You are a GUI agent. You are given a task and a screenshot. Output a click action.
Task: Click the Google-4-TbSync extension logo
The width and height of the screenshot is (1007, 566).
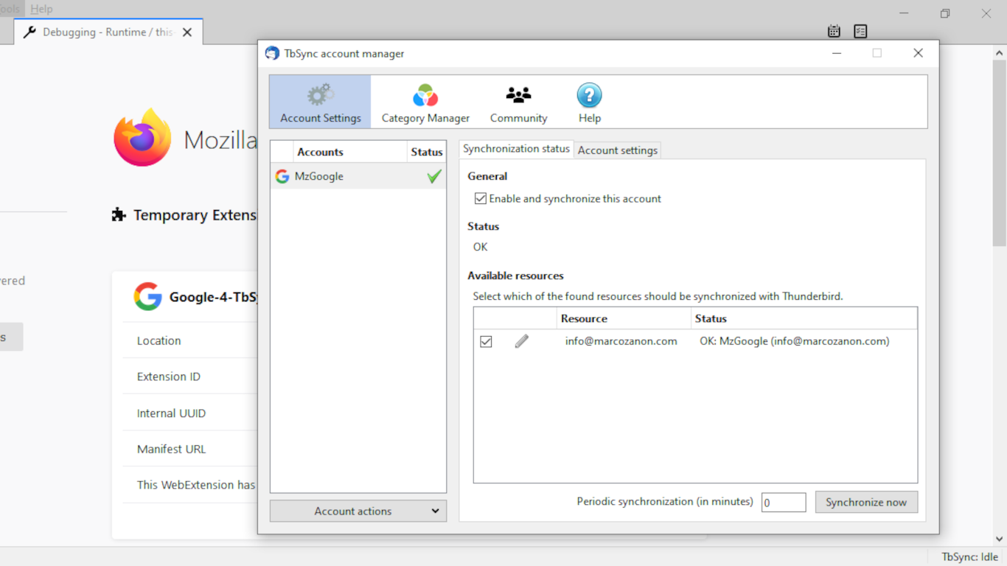(x=147, y=296)
